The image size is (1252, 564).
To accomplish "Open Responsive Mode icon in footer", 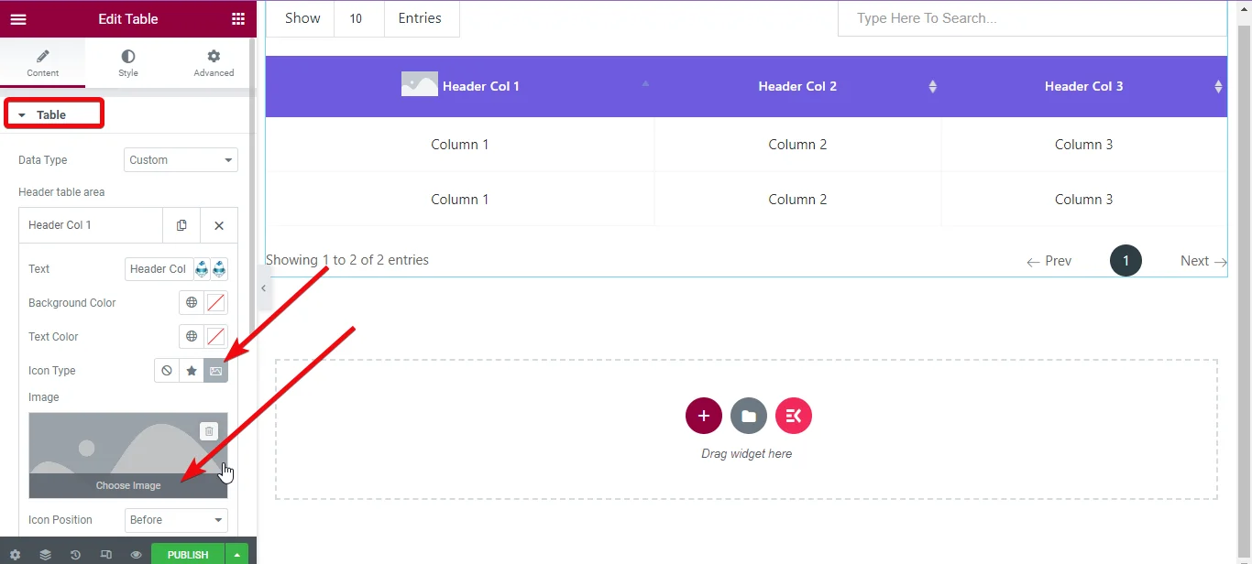I will point(106,555).
